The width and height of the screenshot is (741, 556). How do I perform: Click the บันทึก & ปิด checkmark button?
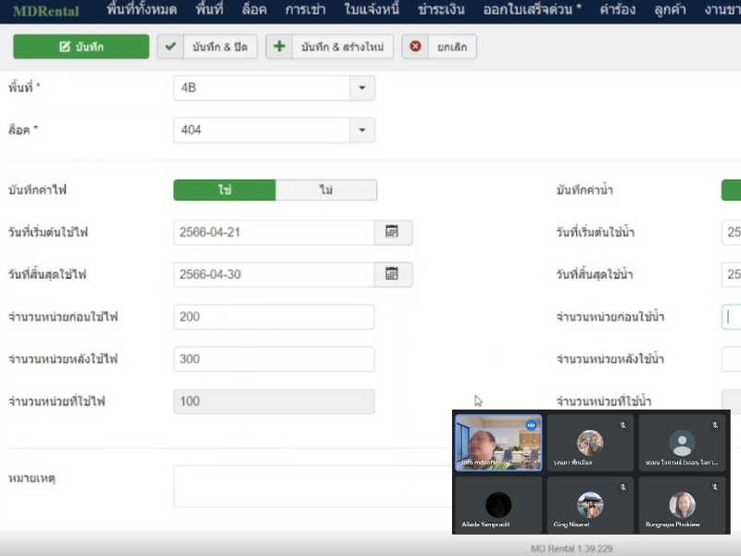pos(207,47)
